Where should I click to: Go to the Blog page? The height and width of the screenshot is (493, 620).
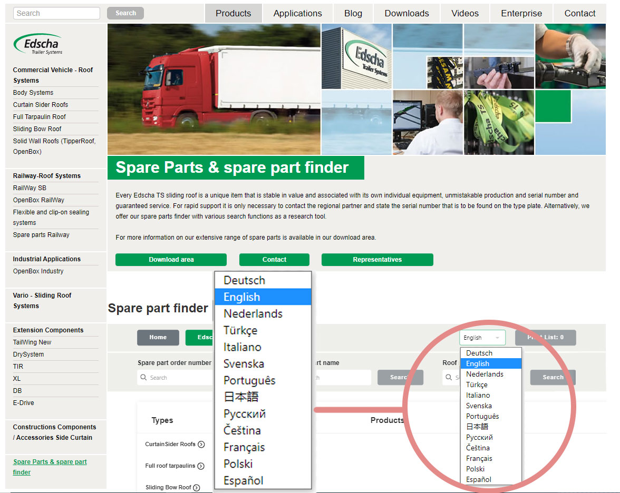click(353, 14)
